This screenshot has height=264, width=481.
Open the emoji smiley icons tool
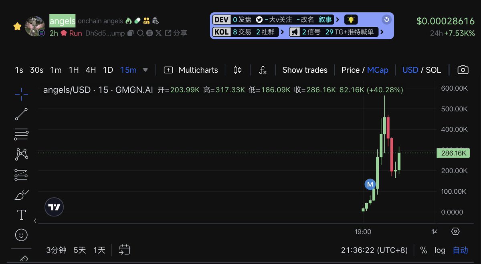(21, 235)
